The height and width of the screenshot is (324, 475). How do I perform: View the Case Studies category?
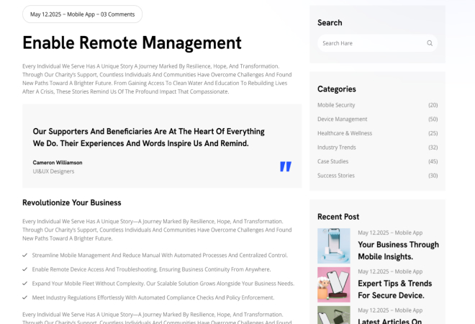coord(332,161)
